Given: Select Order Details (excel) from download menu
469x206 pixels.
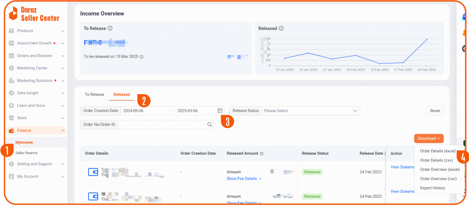Looking at the screenshot, I should (437, 151).
